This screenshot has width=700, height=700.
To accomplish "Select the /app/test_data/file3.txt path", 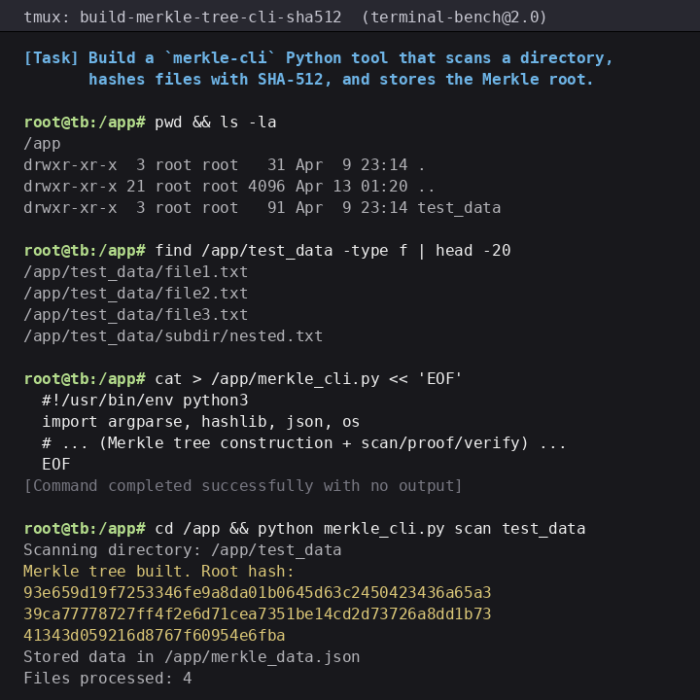I will (x=136, y=315).
